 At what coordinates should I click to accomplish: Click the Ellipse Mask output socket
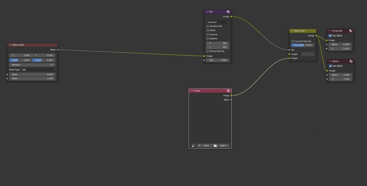[57, 50]
